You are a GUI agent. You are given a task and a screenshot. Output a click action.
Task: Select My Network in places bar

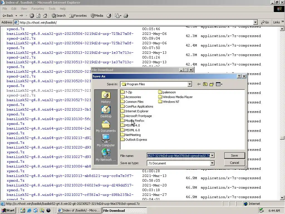tap(106, 155)
